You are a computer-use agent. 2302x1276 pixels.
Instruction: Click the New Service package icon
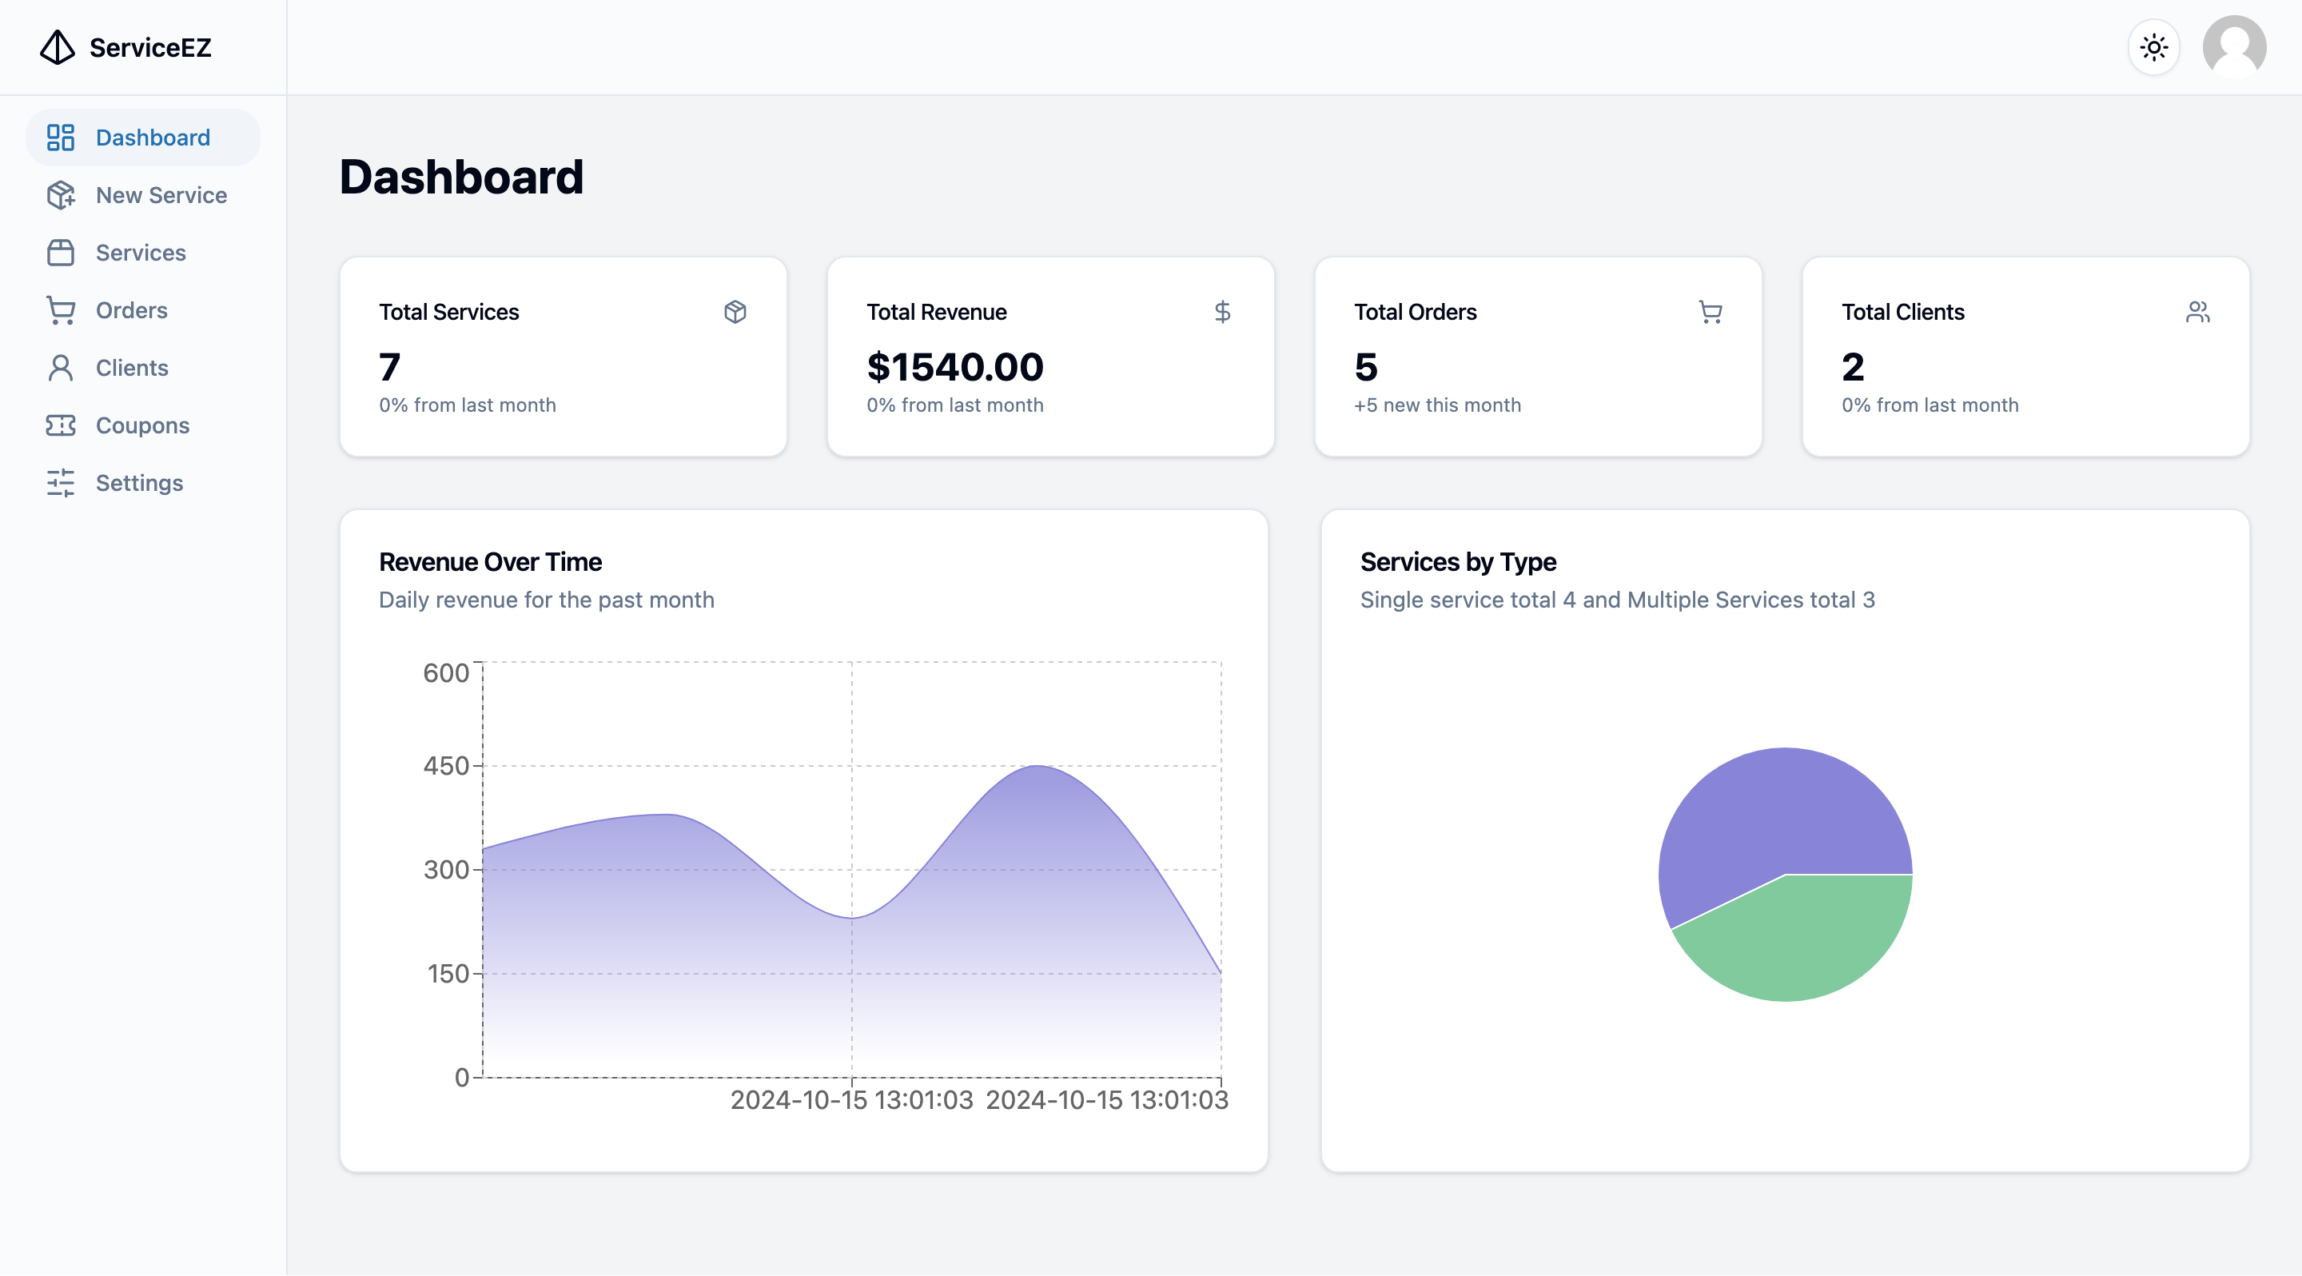(61, 195)
